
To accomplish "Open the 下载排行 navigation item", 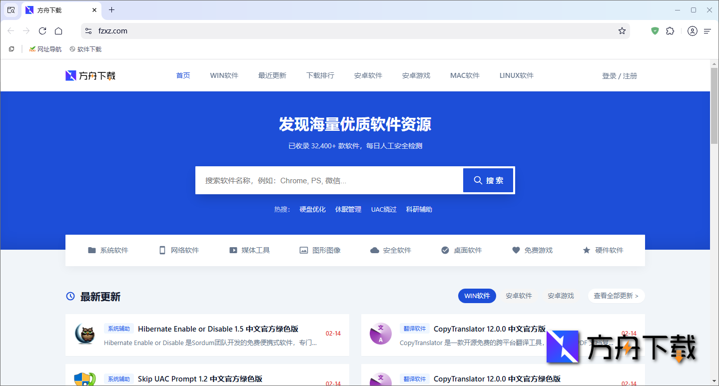I will click(320, 75).
